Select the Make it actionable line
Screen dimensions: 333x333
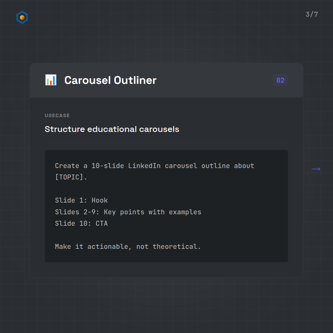click(x=128, y=247)
